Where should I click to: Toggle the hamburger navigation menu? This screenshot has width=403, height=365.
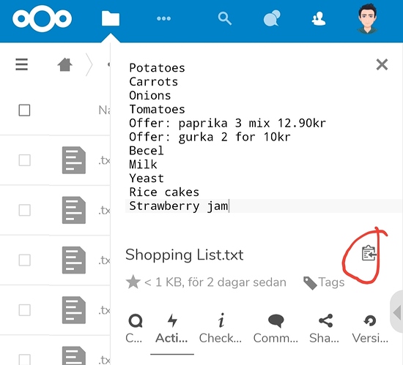(x=21, y=64)
